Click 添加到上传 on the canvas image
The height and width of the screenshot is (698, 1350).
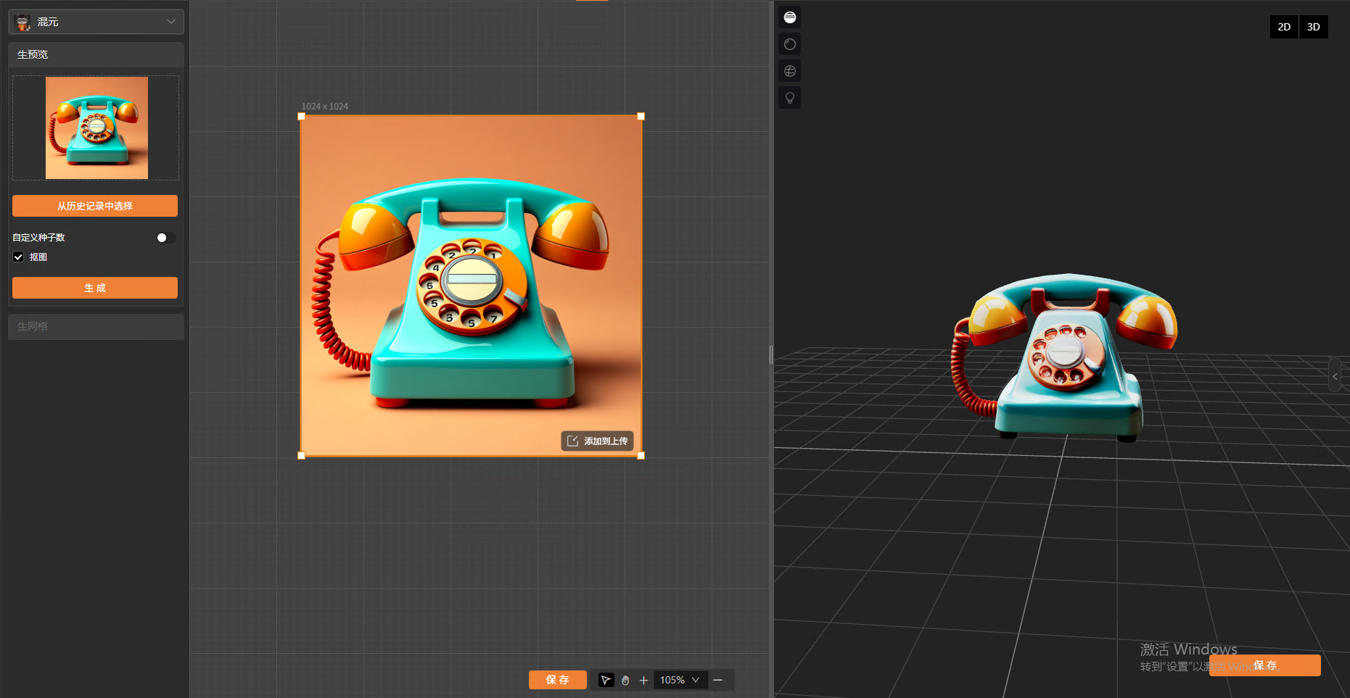(x=598, y=441)
